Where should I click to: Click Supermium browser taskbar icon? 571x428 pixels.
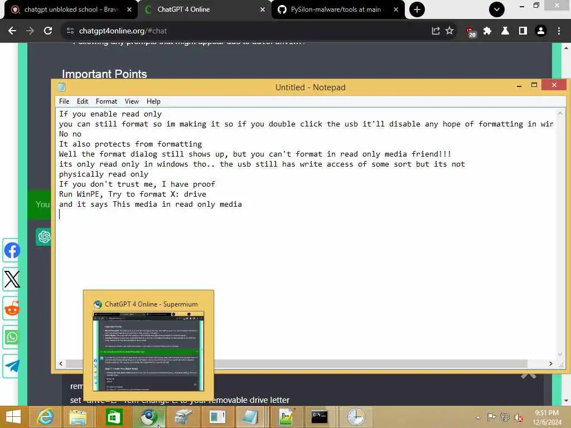(x=148, y=417)
